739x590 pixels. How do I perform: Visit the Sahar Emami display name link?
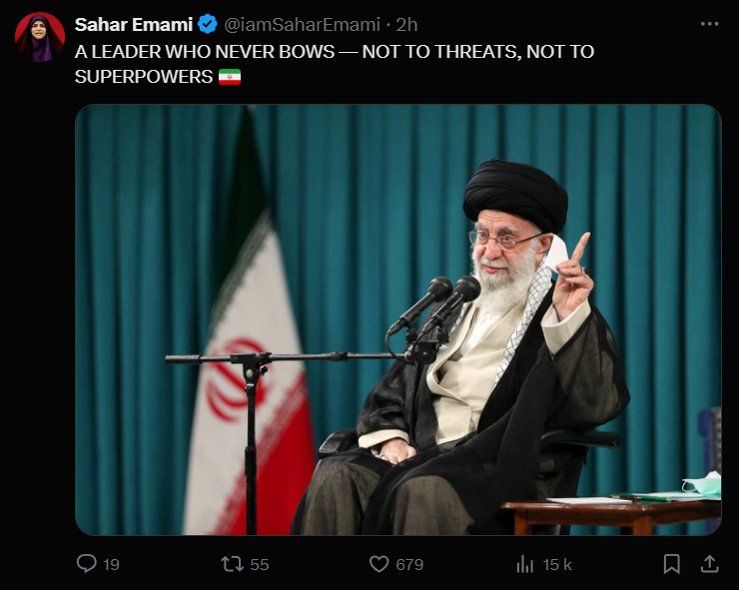coord(134,25)
